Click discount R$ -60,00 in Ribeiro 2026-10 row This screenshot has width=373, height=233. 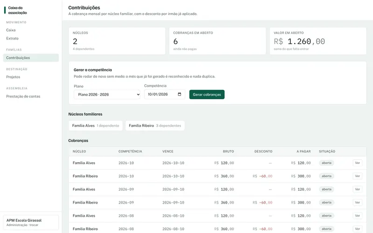[262, 176]
